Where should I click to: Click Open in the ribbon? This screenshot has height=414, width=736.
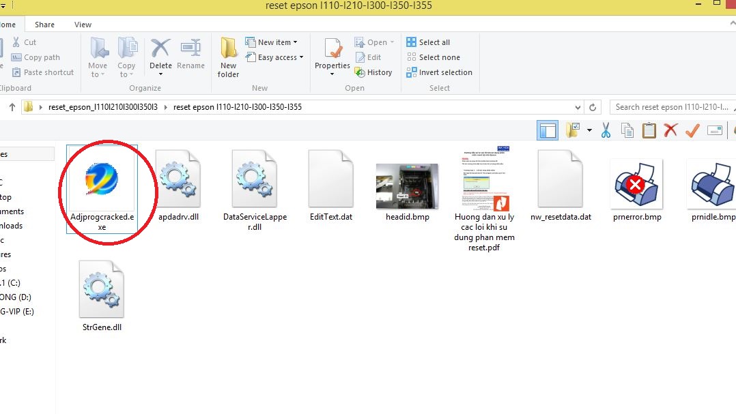(x=374, y=42)
